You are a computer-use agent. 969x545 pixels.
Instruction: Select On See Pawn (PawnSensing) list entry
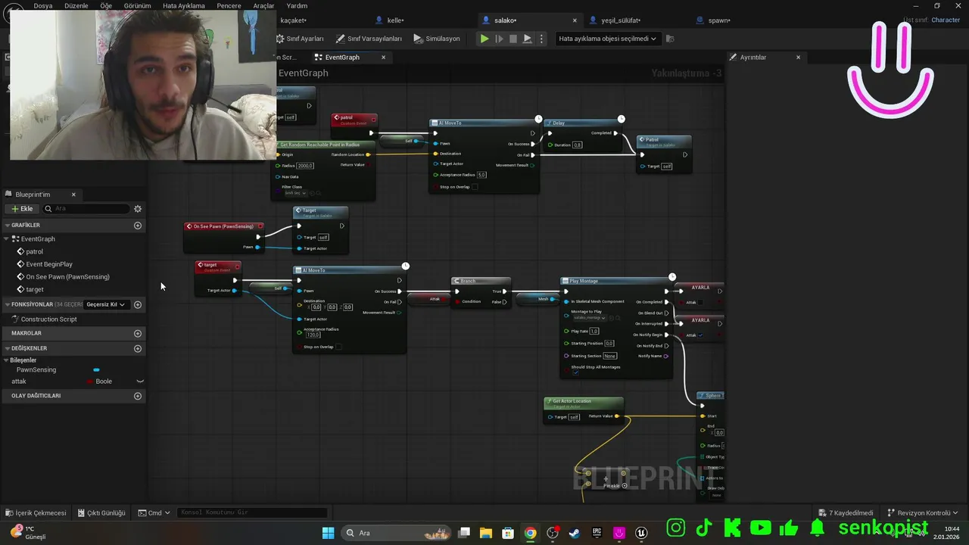67,277
